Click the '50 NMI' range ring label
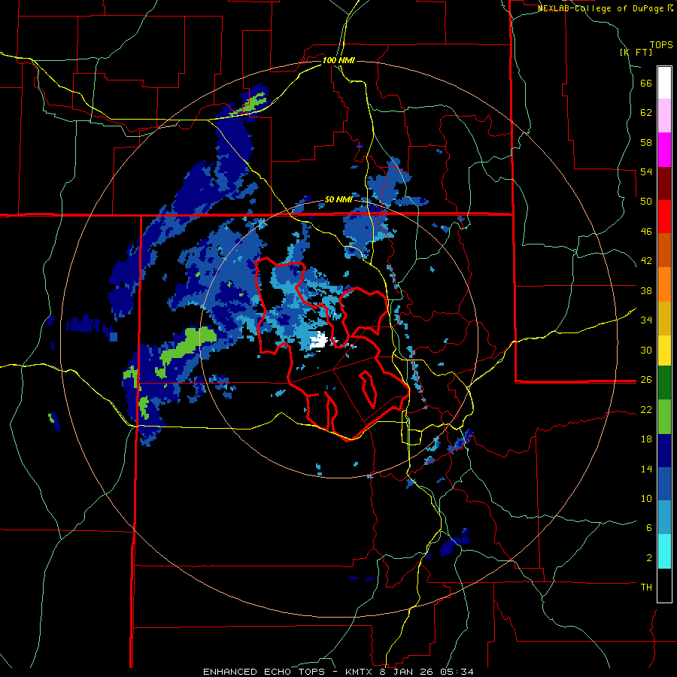677x677 pixels. click(338, 199)
